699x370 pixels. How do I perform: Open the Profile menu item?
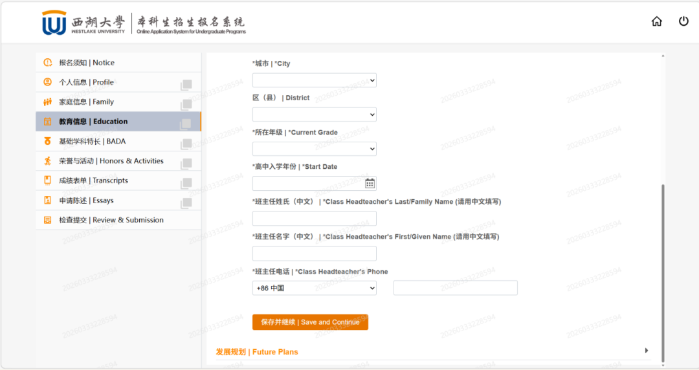[118, 82]
